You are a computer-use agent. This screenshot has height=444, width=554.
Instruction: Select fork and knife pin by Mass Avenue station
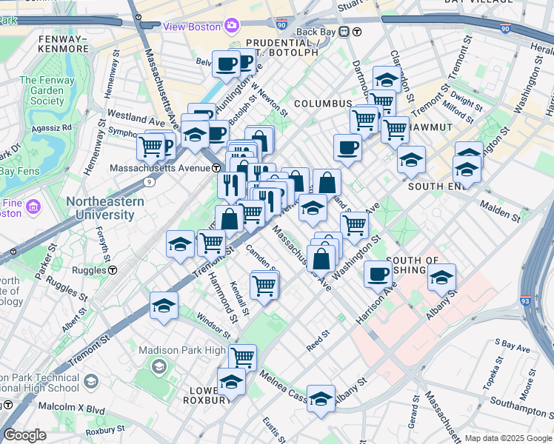click(231, 188)
